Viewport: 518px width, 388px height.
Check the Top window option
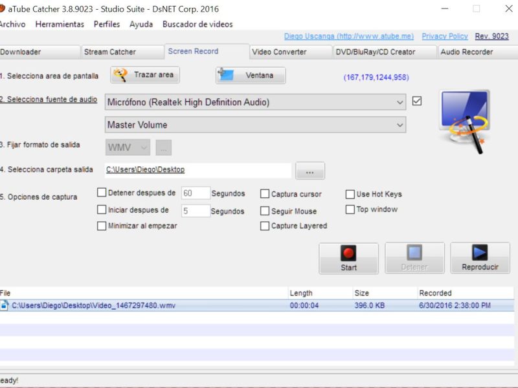tap(350, 210)
